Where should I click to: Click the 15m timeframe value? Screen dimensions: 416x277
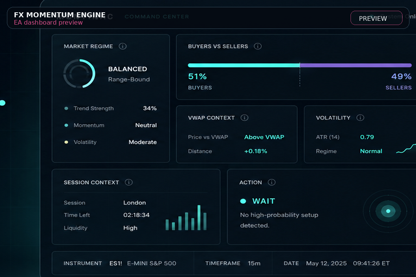coord(254,263)
